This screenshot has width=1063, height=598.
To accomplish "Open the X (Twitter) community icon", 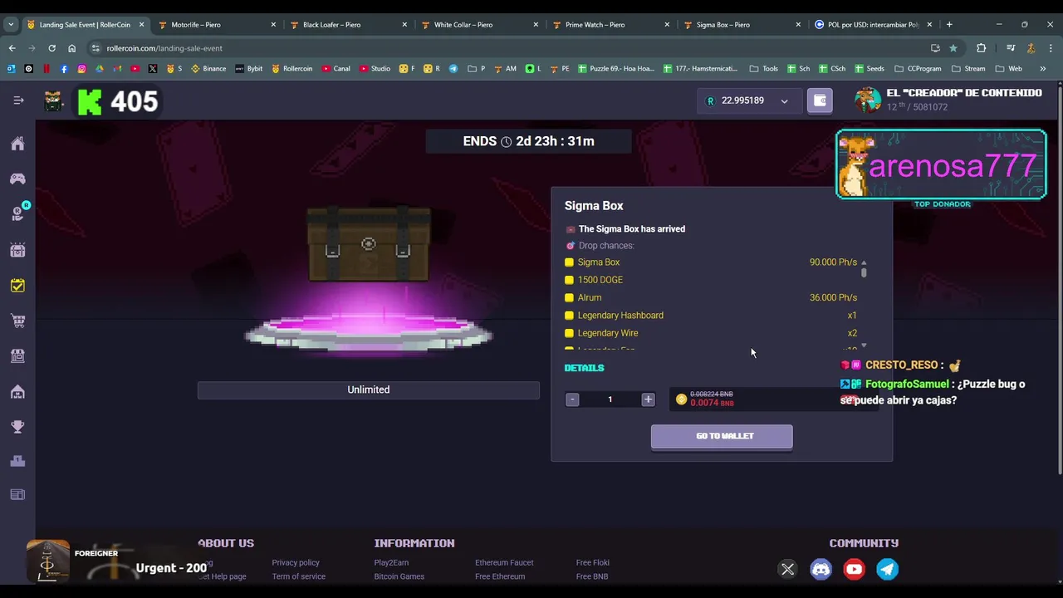I will tap(787, 569).
